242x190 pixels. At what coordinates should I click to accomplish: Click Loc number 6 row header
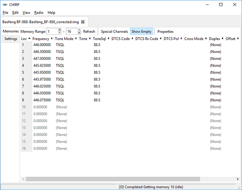tap(23, 79)
